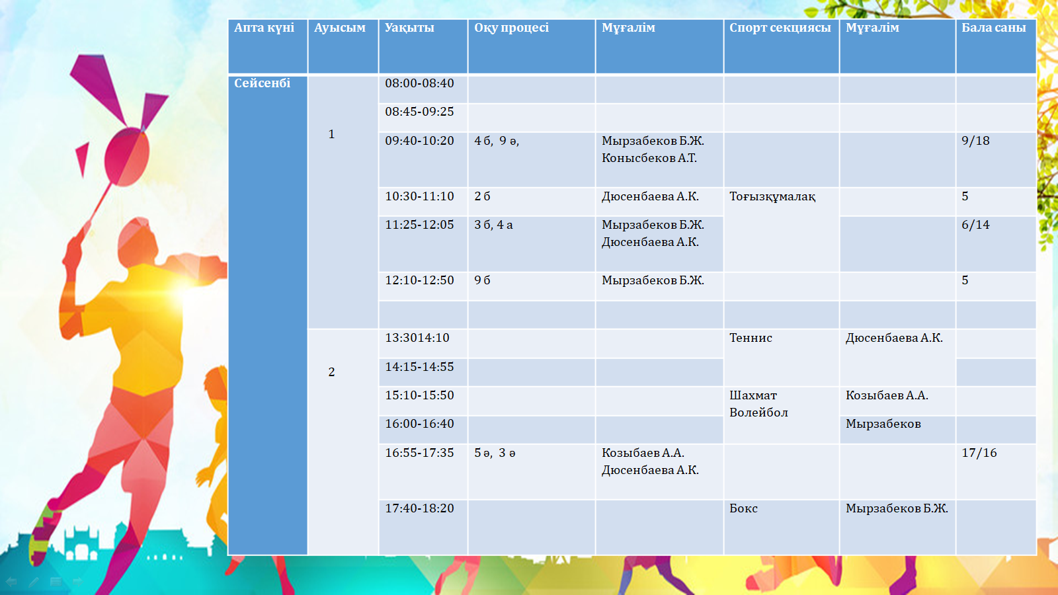Click 'Дюсенбаева А.К.' in 16:55-17:35 row
The image size is (1058, 595).
[650, 470]
